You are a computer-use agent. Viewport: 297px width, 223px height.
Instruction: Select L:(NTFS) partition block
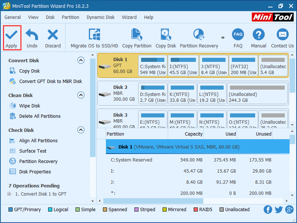click(212, 93)
